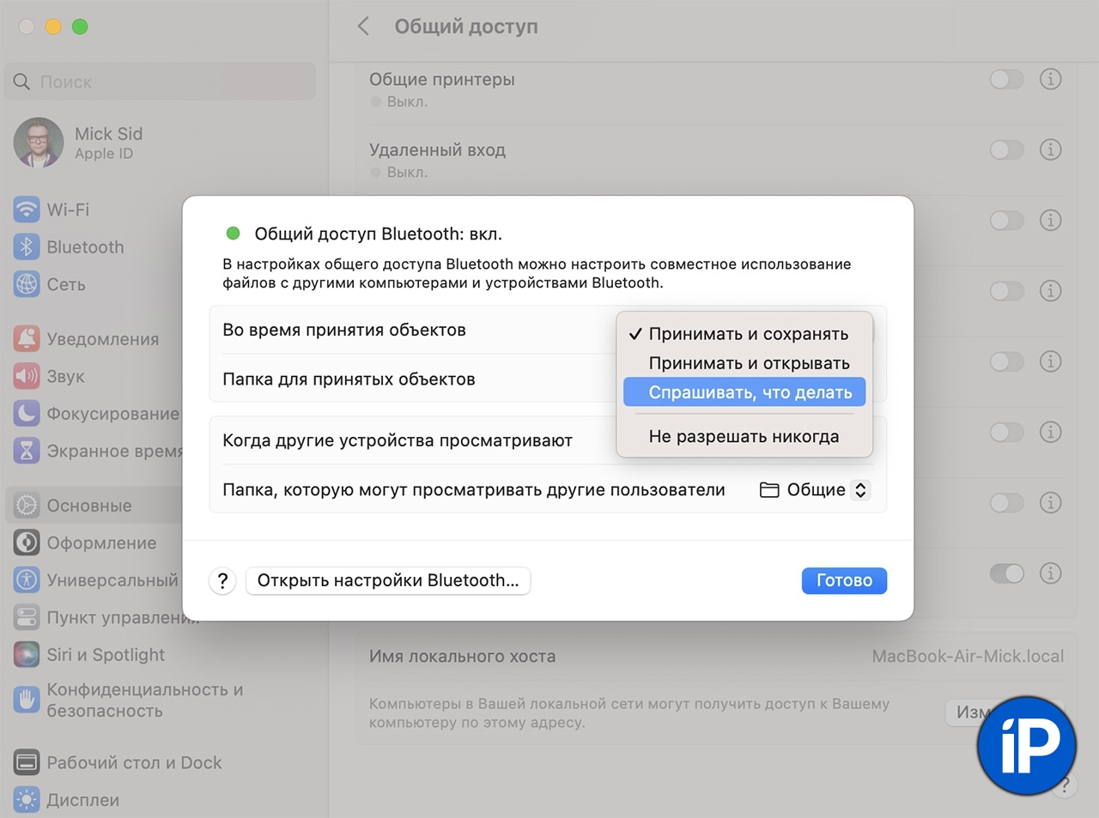Select the Wi-Fi sidebar icon
The height and width of the screenshot is (818, 1099).
pos(27,209)
